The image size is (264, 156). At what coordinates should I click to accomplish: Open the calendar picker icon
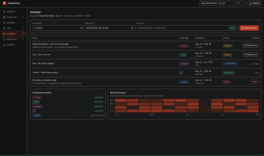pyautogui.click(x=132, y=28)
